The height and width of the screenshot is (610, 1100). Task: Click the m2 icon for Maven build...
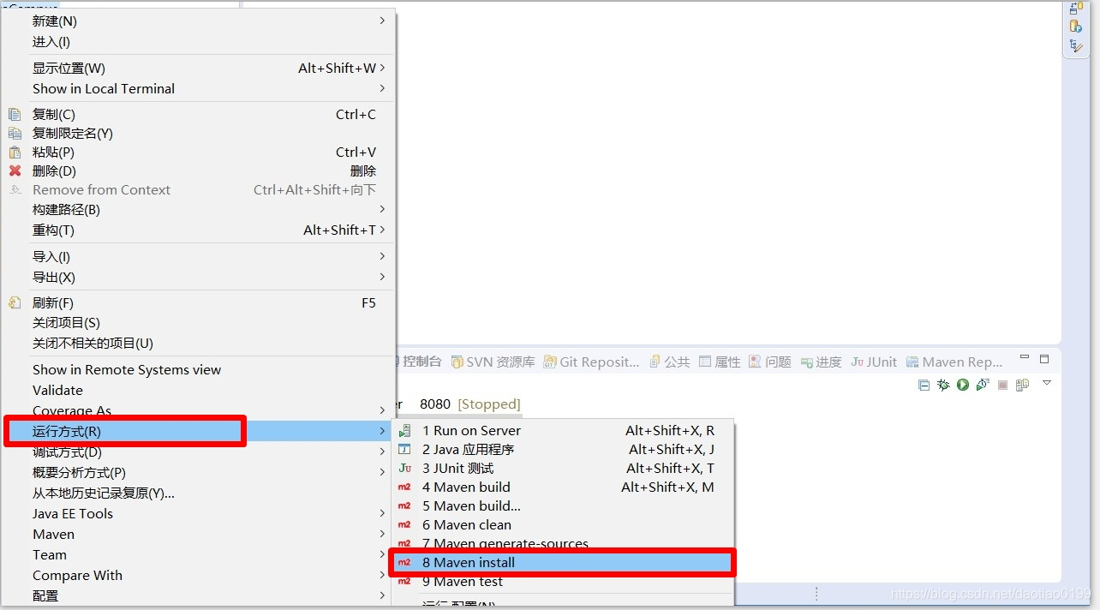pos(404,505)
